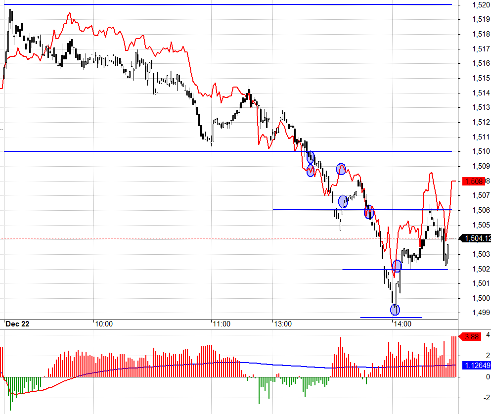The height and width of the screenshot is (414, 491).
Task: Click the 14:00 time axis label
Action: (x=402, y=324)
